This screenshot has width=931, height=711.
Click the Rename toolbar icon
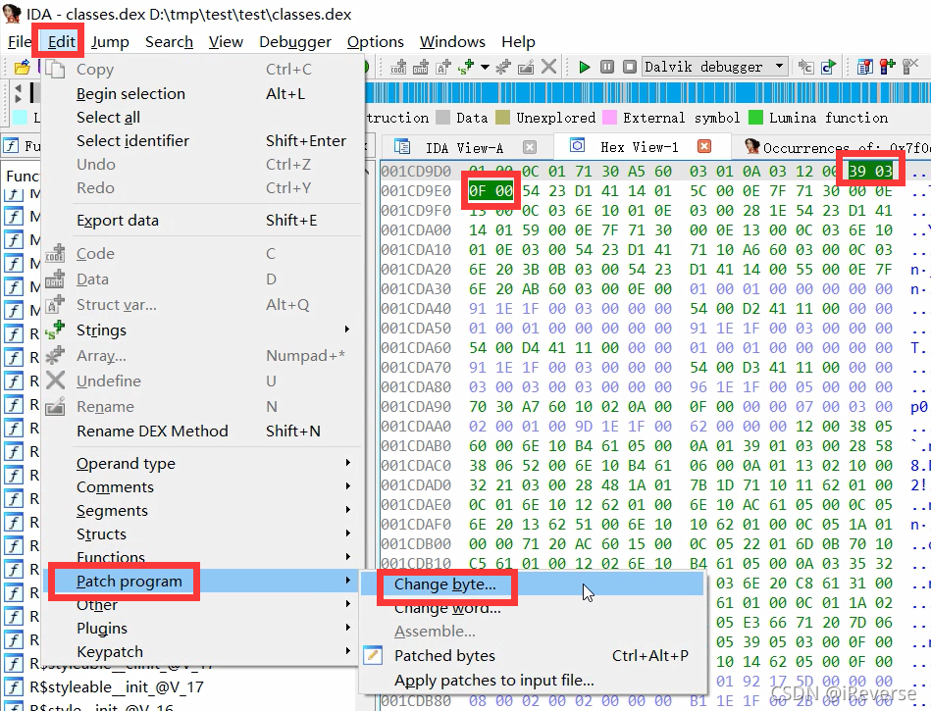point(526,67)
